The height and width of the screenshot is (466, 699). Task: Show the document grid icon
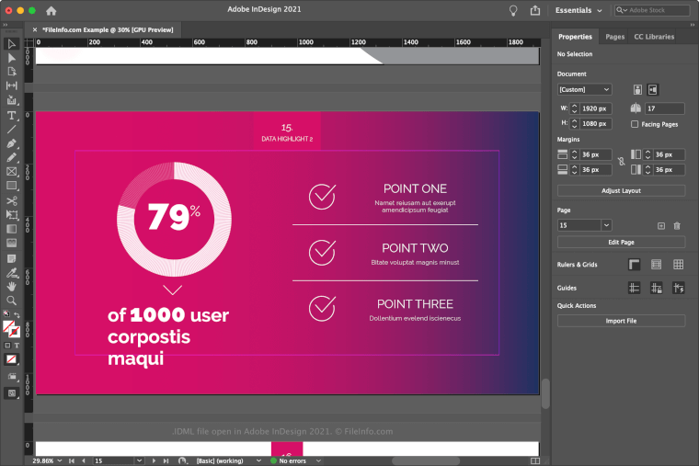click(678, 265)
